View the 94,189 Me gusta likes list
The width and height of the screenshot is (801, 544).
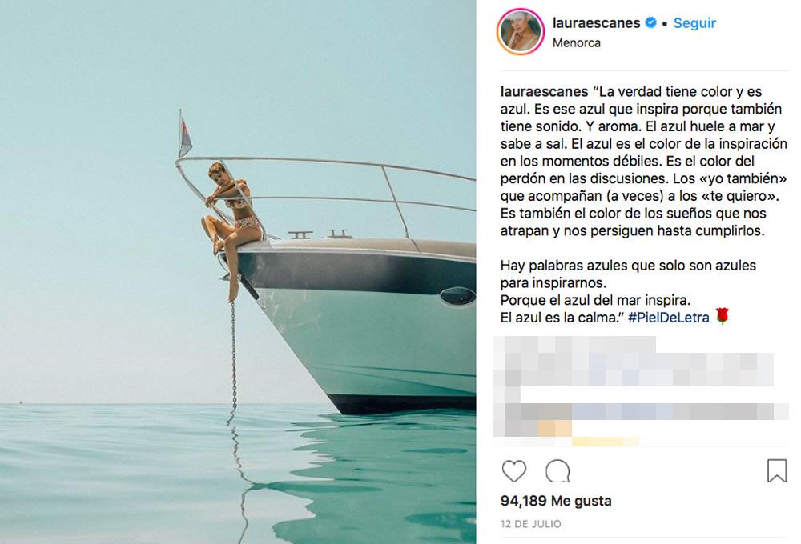click(556, 501)
